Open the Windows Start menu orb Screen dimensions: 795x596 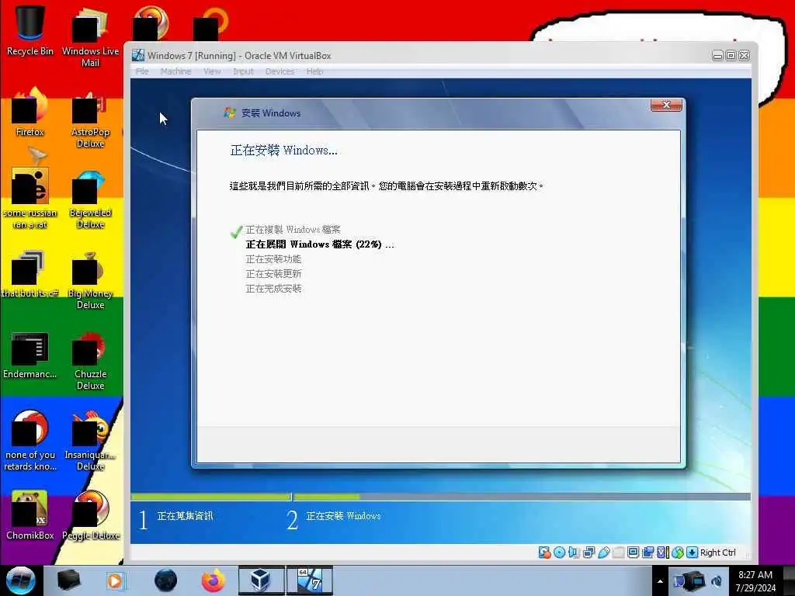click(20, 580)
